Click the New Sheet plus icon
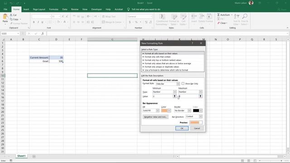The width and height of the screenshot is (290, 163). coord(34,156)
